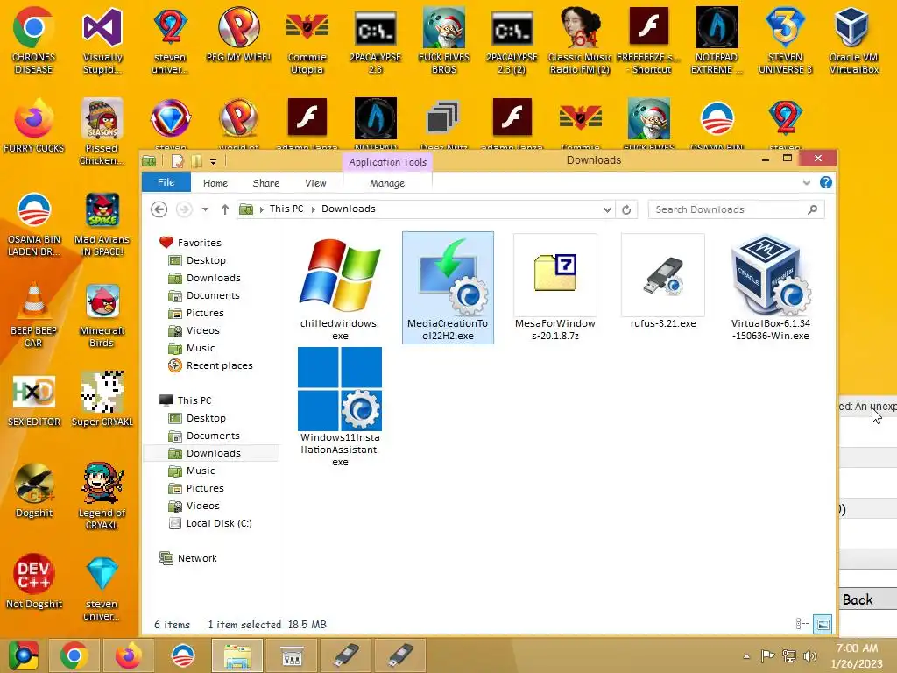Click New folder icon in quick access toolbar
Screen dimensions: 897x673
197,161
